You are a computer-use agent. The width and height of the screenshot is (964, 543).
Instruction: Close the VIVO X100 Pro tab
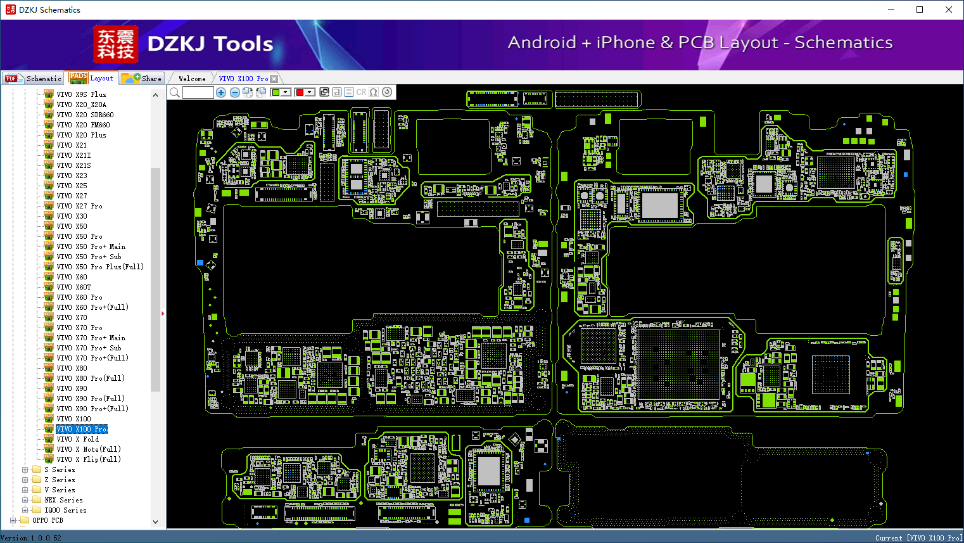tap(274, 79)
